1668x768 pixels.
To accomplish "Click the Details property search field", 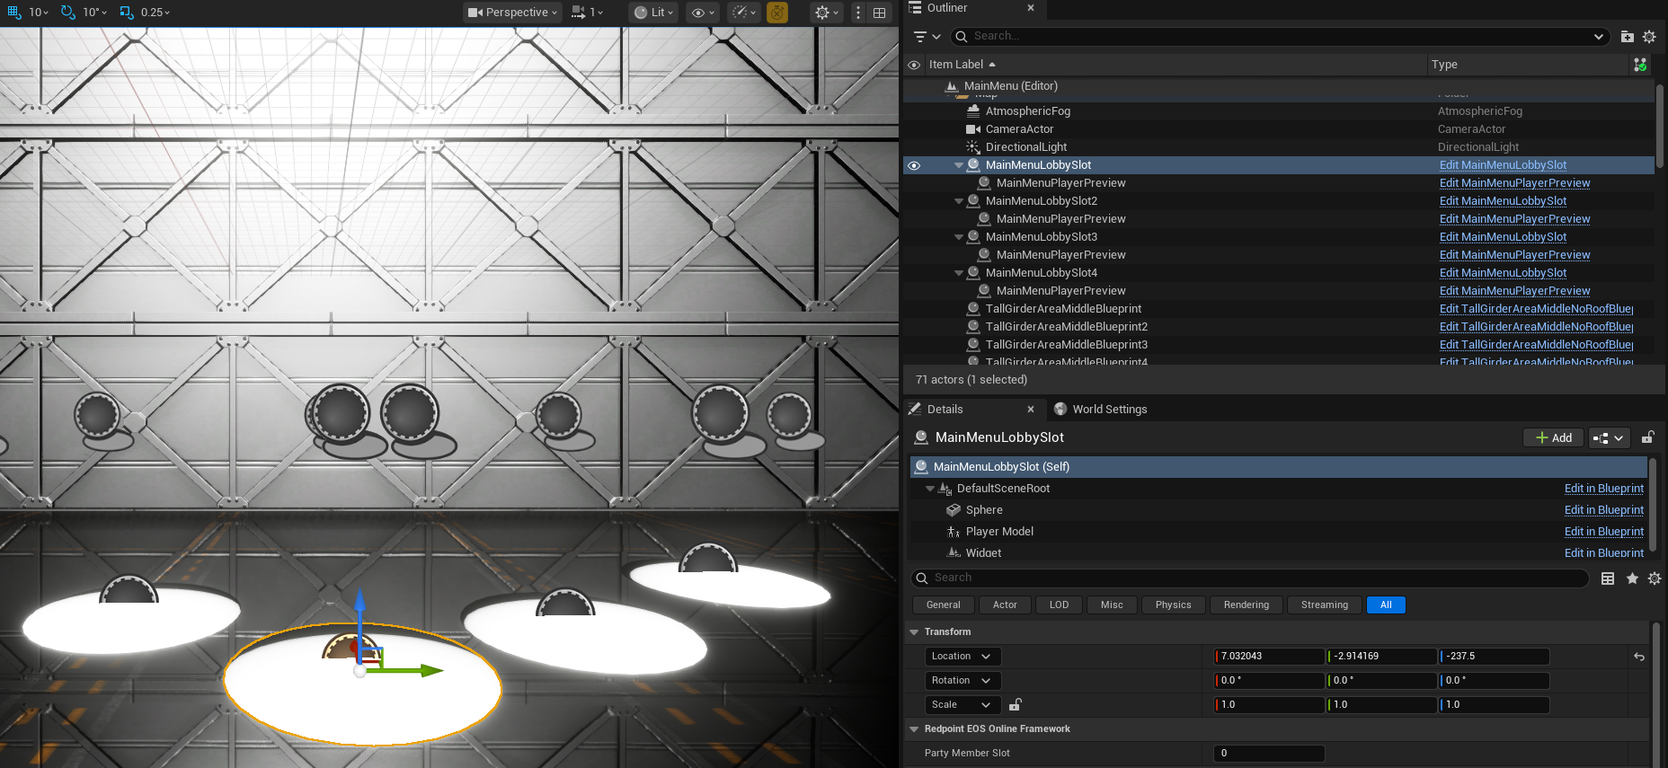I will (1250, 578).
